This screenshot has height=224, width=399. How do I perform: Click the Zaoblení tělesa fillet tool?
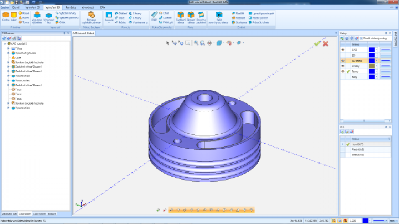[x=181, y=18]
